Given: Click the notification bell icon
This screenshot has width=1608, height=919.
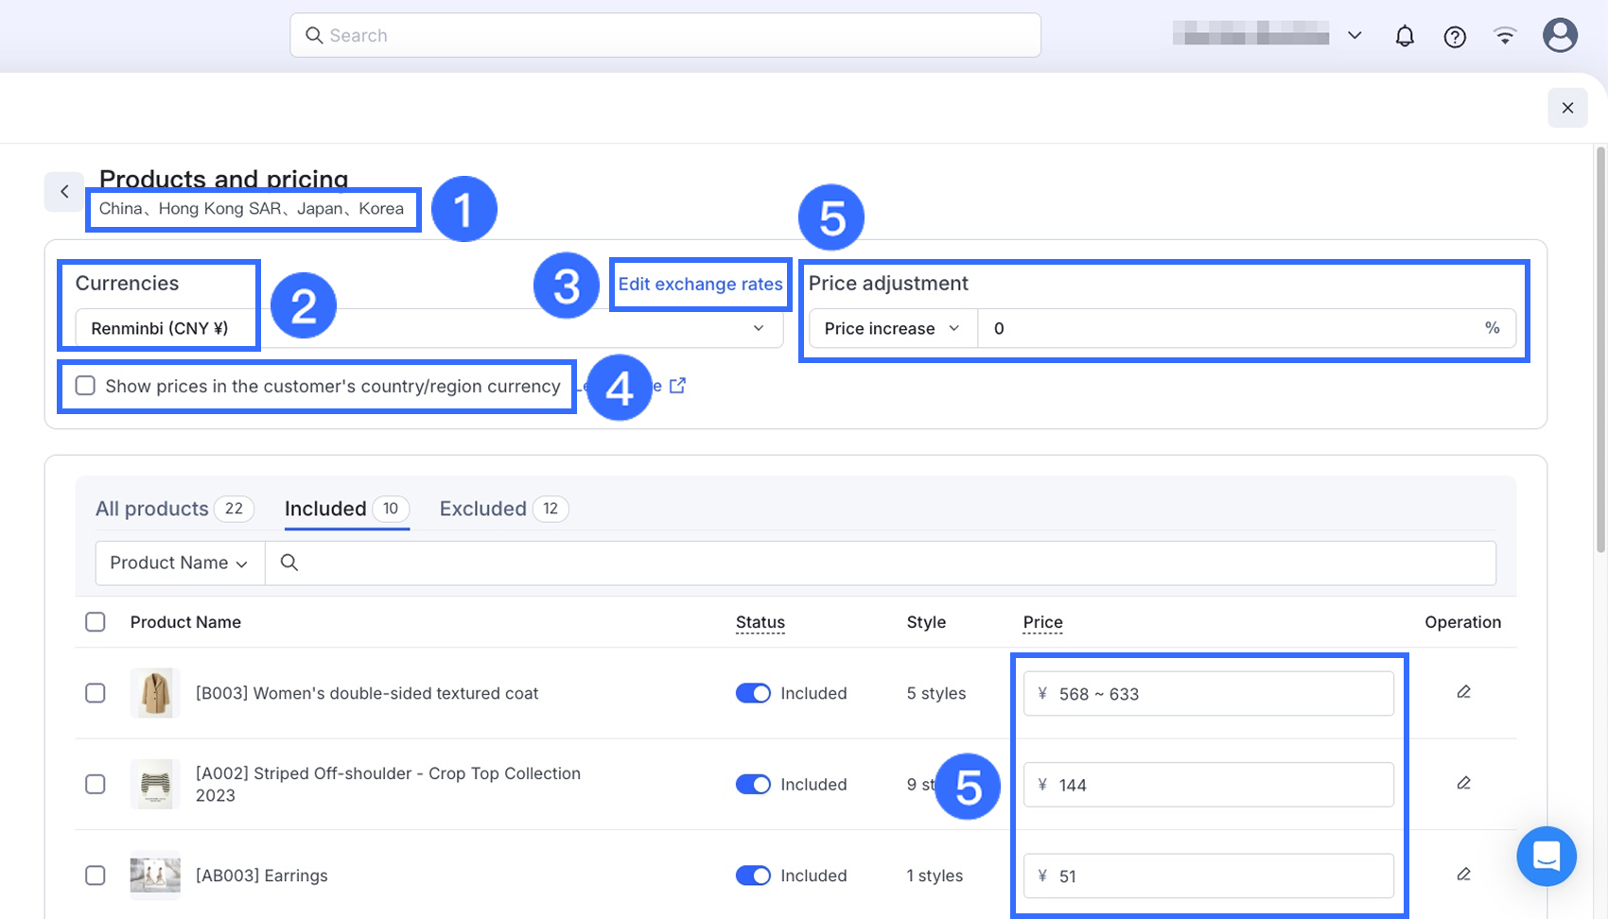Looking at the screenshot, I should coord(1405,36).
